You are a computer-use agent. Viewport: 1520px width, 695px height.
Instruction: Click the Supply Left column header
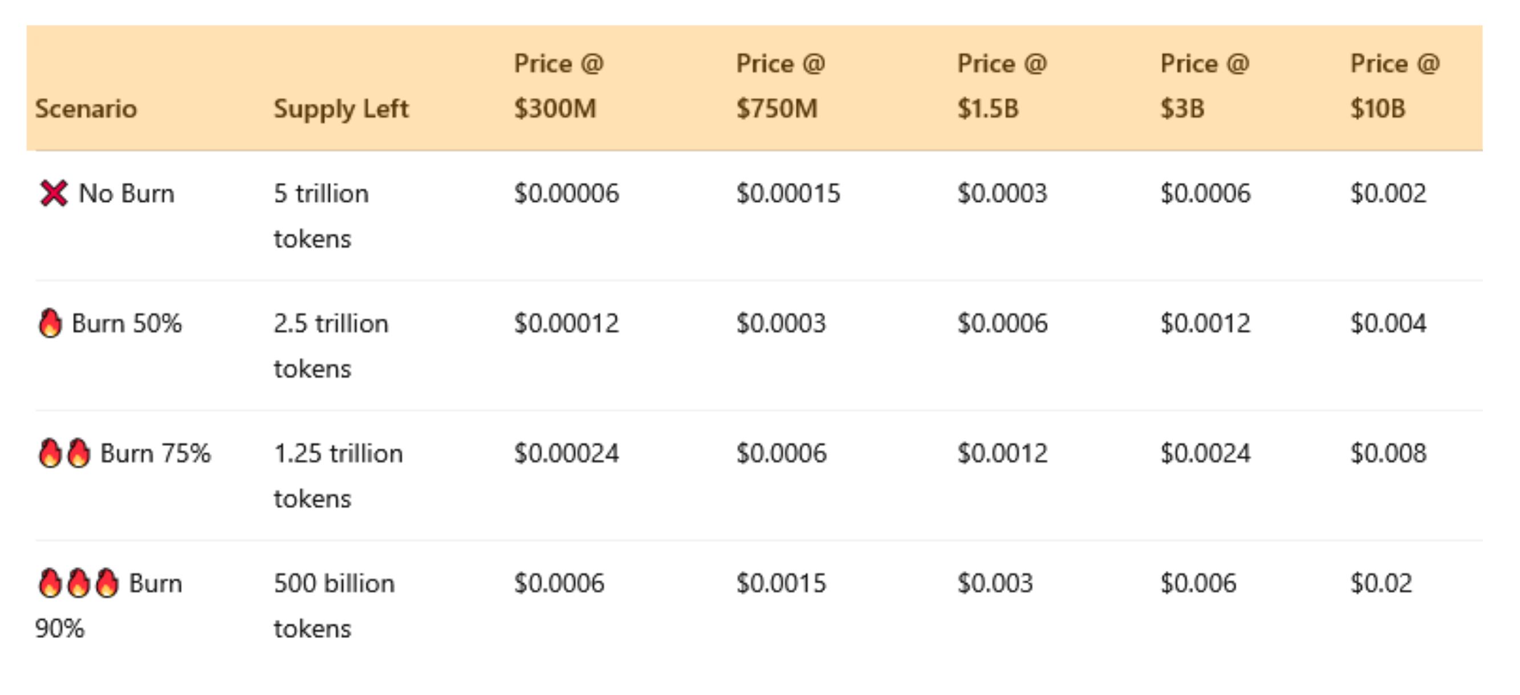coord(341,109)
